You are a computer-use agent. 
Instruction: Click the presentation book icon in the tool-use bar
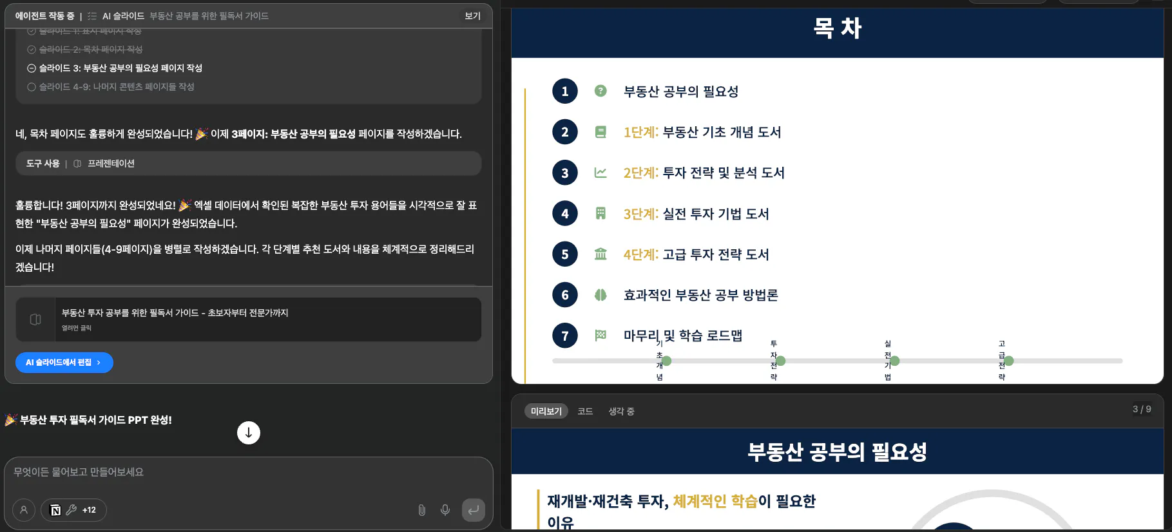pyautogui.click(x=77, y=164)
